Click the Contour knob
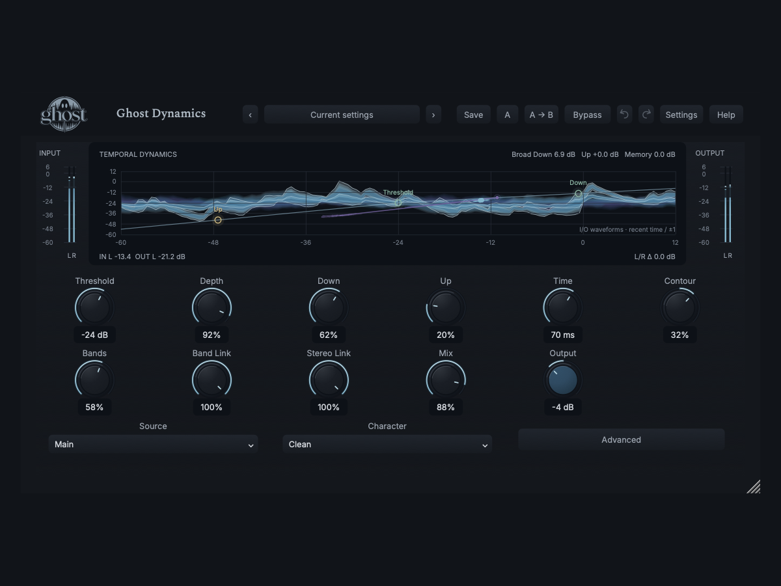The image size is (781, 586). tap(680, 307)
